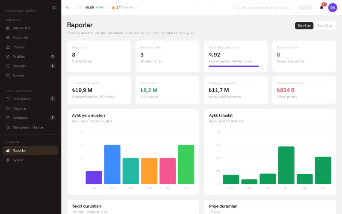Click the Müşteriler people icon
The height and width of the screenshot is (214, 342).
pyautogui.click(x=8, y=38)
